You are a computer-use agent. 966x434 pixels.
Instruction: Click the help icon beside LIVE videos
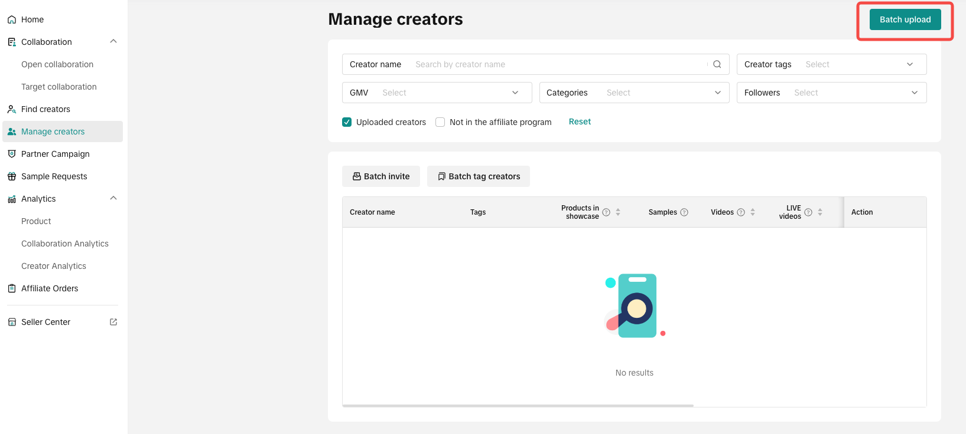click(x=808, y=212)
